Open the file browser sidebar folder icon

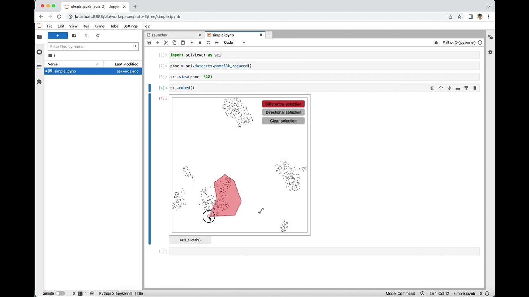[x=39, y=37]
